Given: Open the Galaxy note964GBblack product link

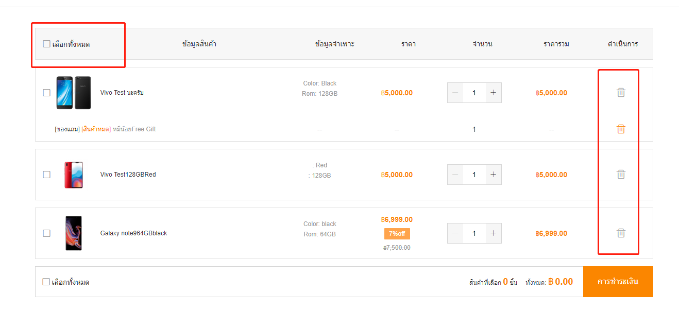Looking at the screenshot, I should 133,233.
